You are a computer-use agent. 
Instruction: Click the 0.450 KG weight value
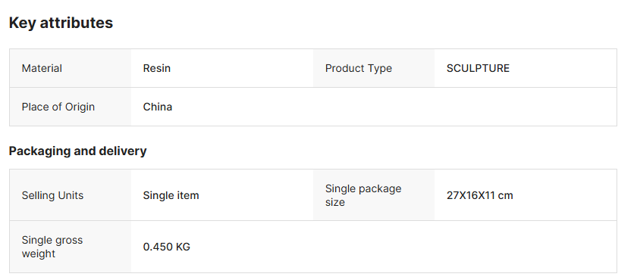[167, 247]
